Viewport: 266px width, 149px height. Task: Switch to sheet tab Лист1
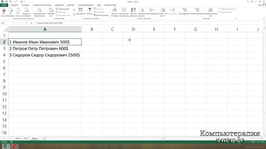pos(26,138)
